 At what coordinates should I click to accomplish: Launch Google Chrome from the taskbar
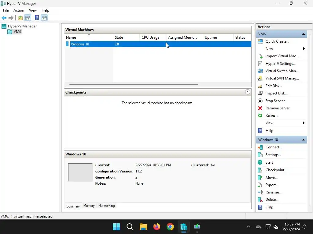pyautogui.click(x=170, y=227)
